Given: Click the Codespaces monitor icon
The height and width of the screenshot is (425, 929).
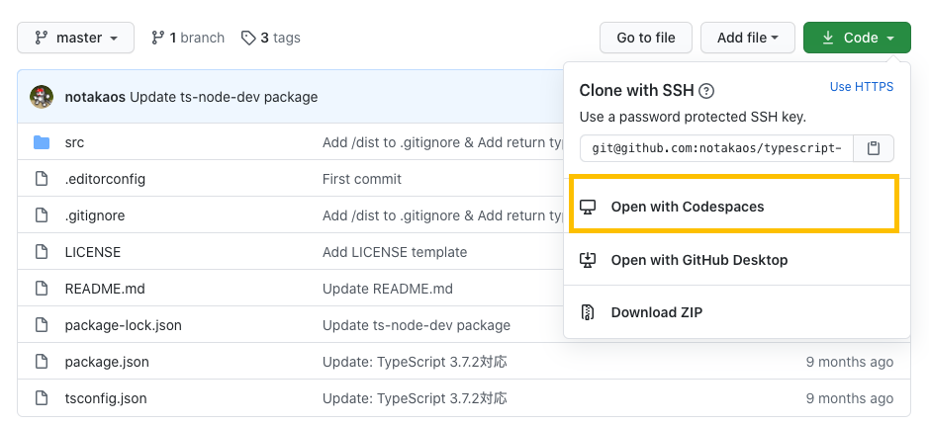Looking at the screenshot, I should coord(587,208).
